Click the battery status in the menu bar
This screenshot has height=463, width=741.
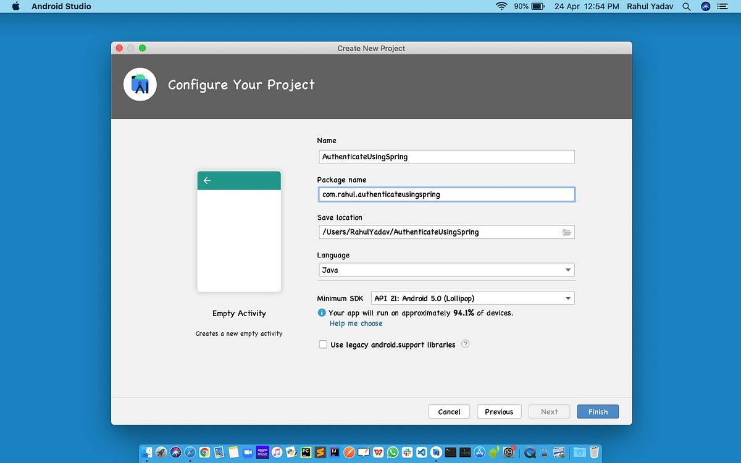pos(529,6)
